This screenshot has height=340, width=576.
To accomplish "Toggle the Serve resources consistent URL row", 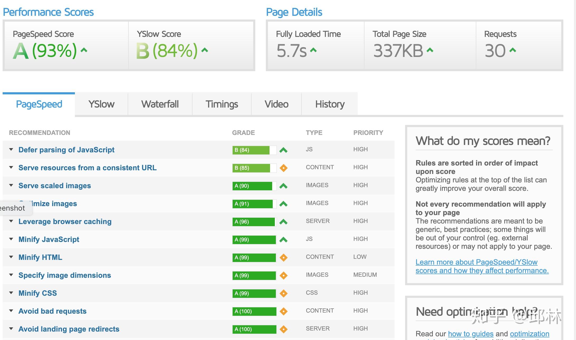I will pyautogui.click(x=11, y=167).
